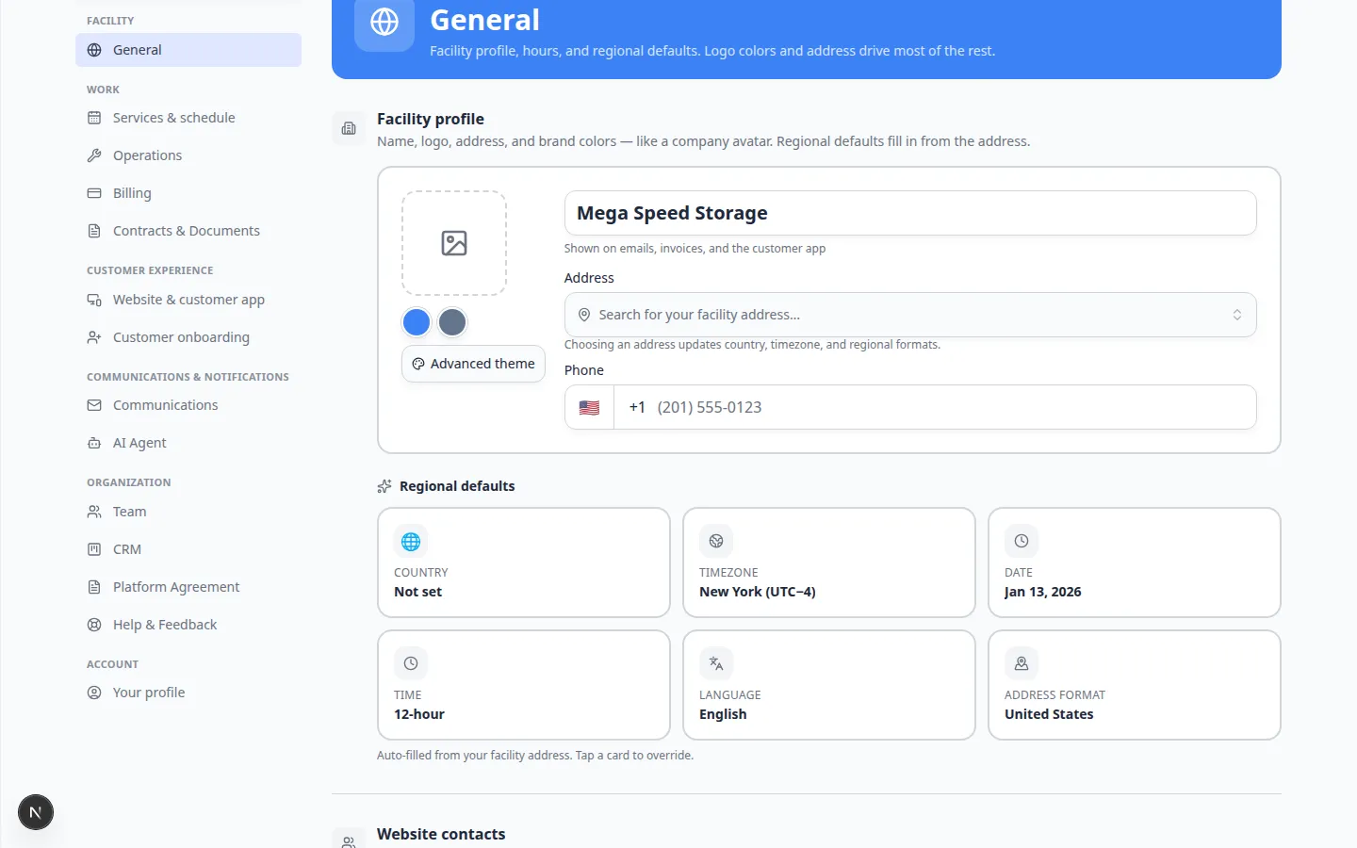
Task: Click the logo image placeholder icon
Action: click(x=454, y=243)
